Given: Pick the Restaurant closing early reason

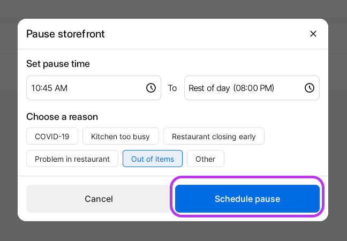Looking at the screenshot, I should (x=214, y=137).
